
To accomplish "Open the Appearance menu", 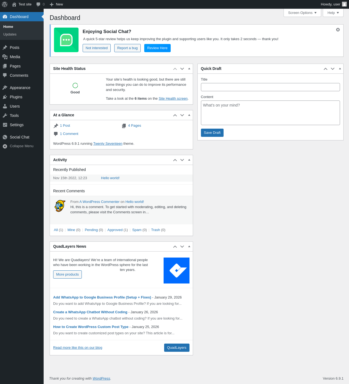I will tap(22, 88).
